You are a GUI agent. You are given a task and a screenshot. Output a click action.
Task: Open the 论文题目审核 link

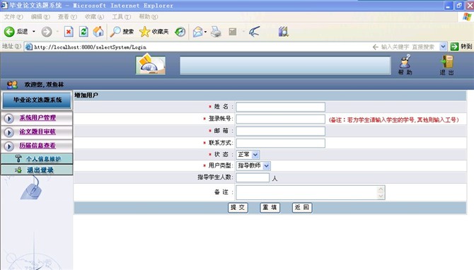point(37,131)
